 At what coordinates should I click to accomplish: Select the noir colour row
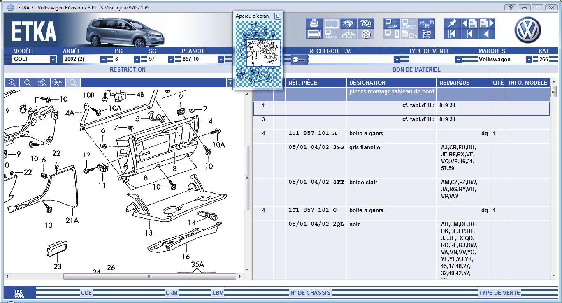pyautogui.click(x=402, y=250)
